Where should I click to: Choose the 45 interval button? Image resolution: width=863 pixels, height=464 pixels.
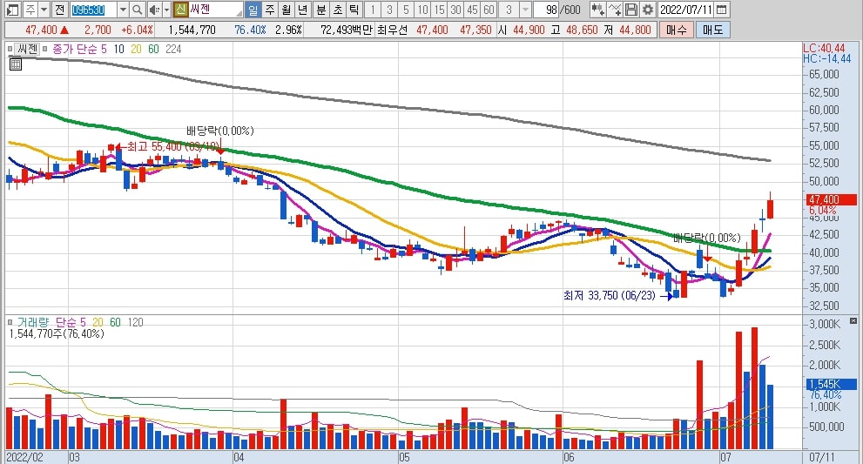[x=472, y=10]
